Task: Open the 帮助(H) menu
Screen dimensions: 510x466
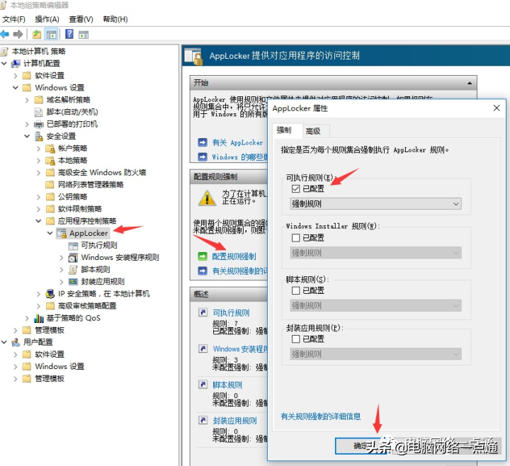Action: click(x=115, y=19)
